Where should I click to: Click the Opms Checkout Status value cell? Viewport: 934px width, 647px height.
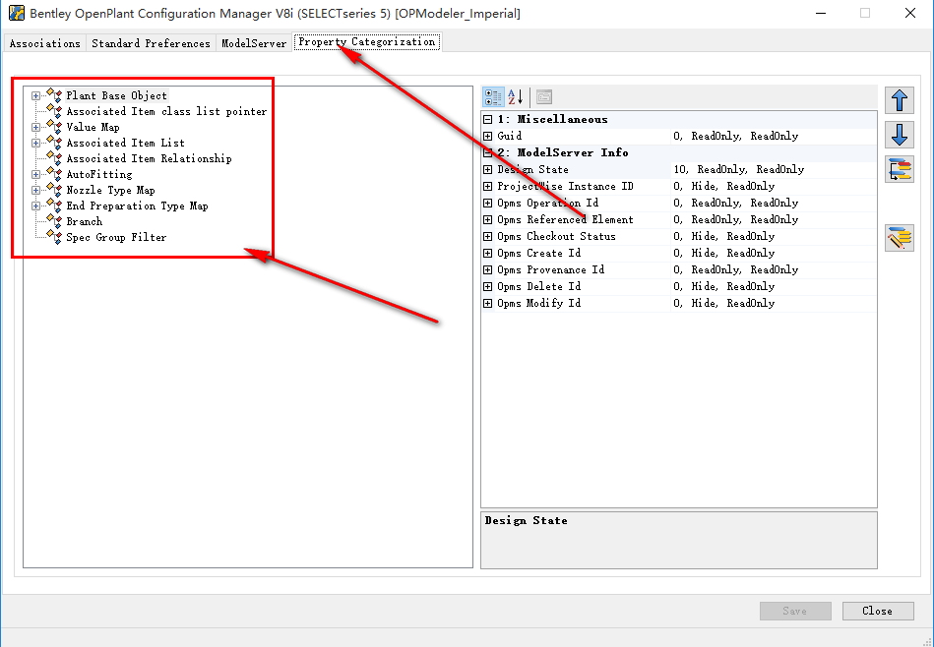[x=774, y=236]
